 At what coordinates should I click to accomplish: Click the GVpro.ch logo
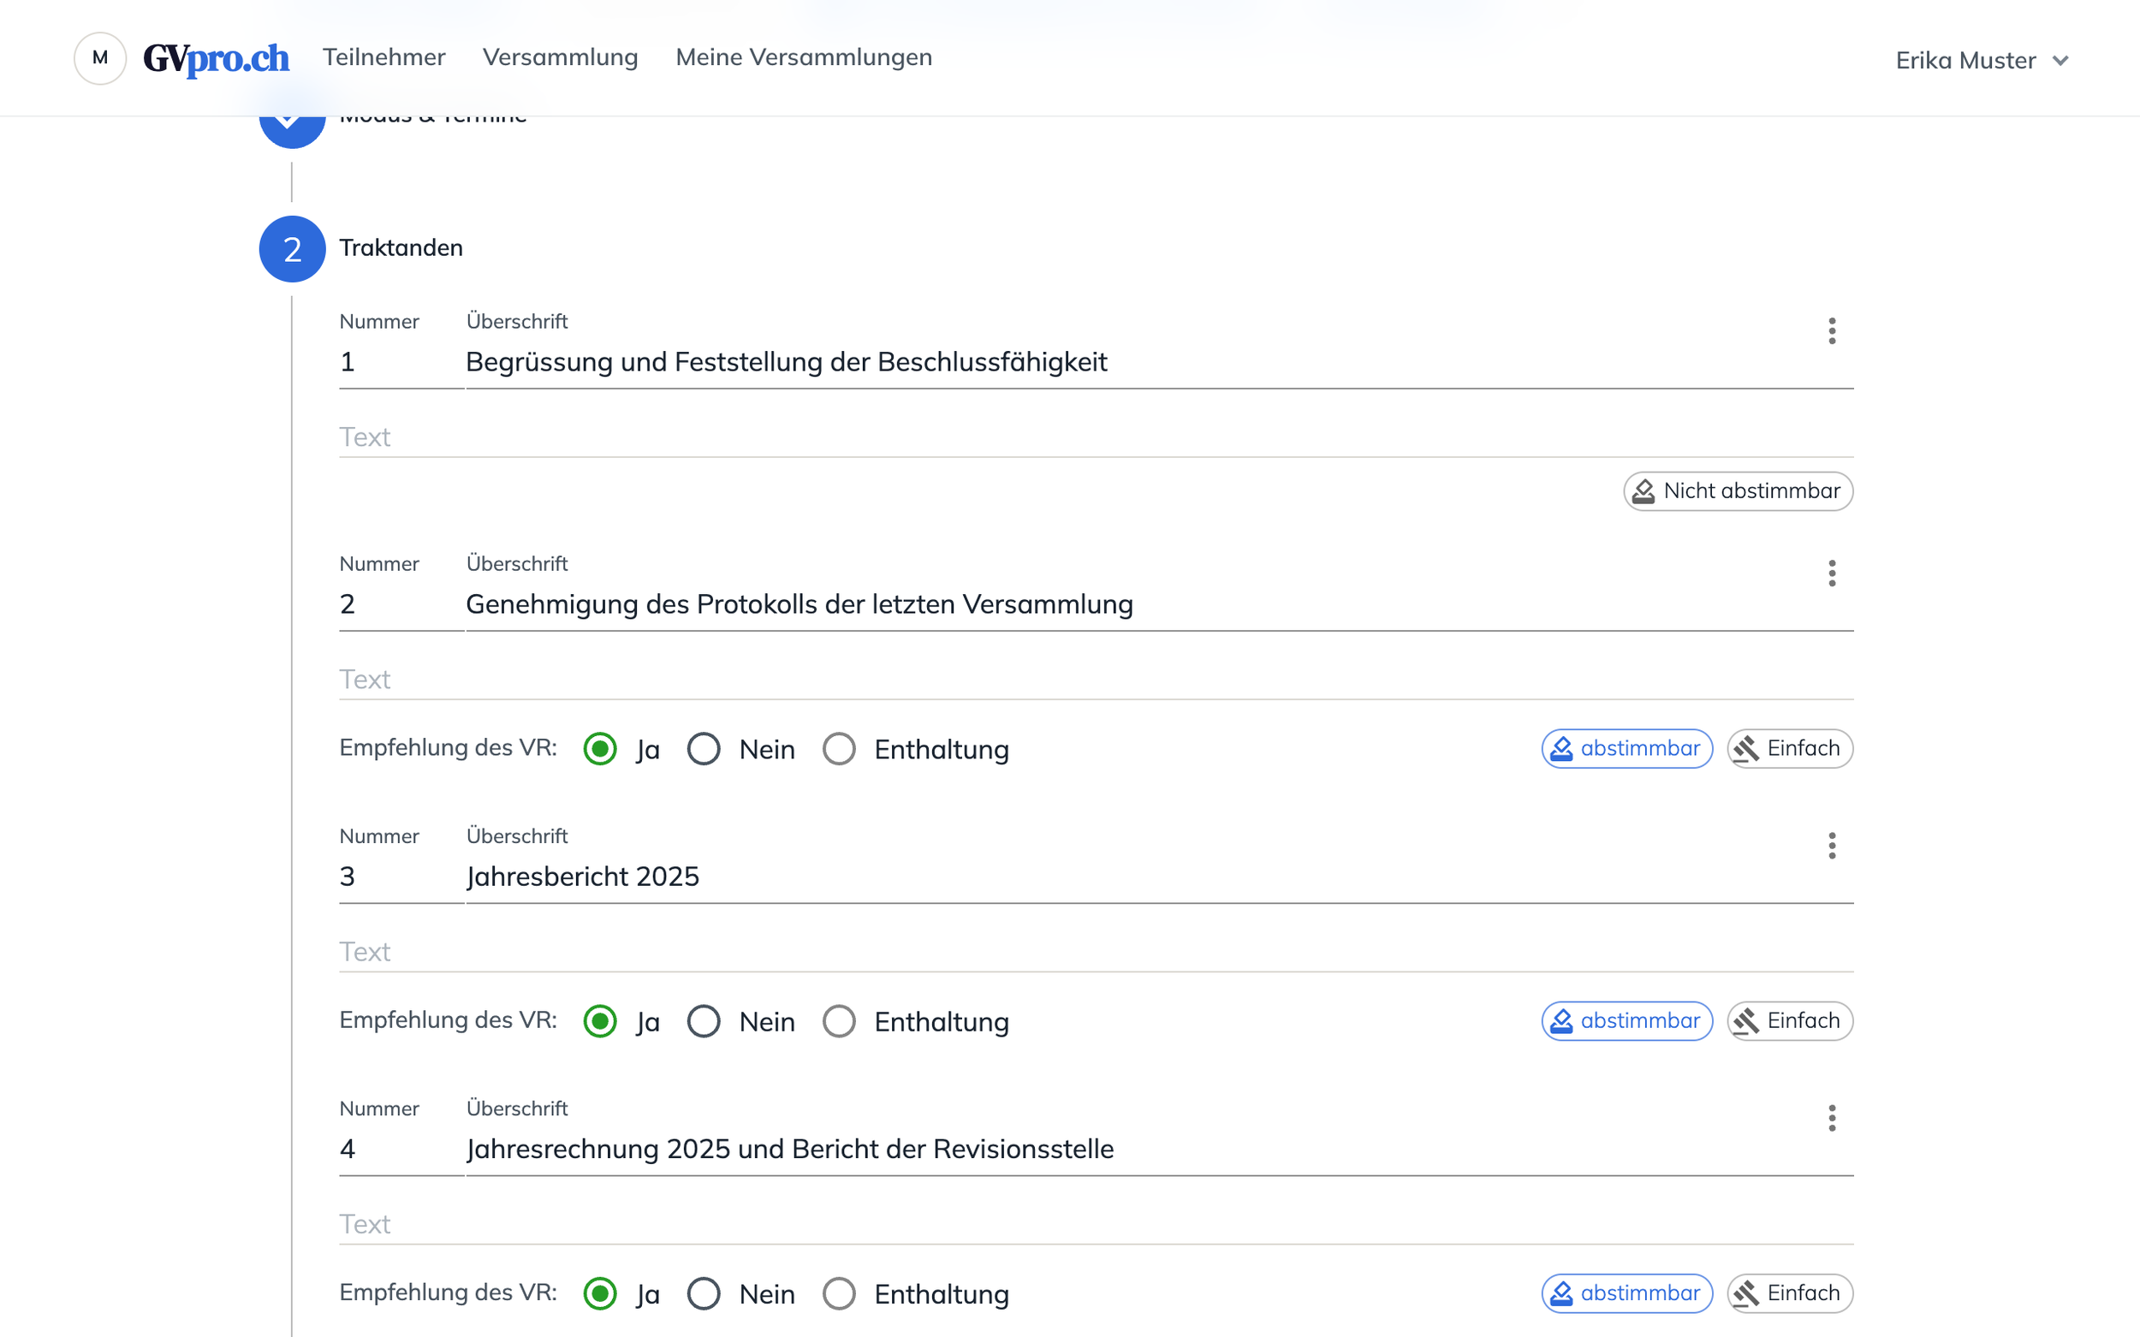pos(216,58)
